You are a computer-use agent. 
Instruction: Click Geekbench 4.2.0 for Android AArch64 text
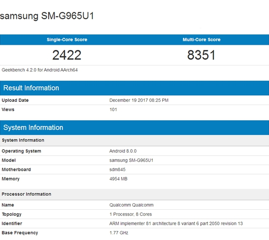click(x=40, y=70)
